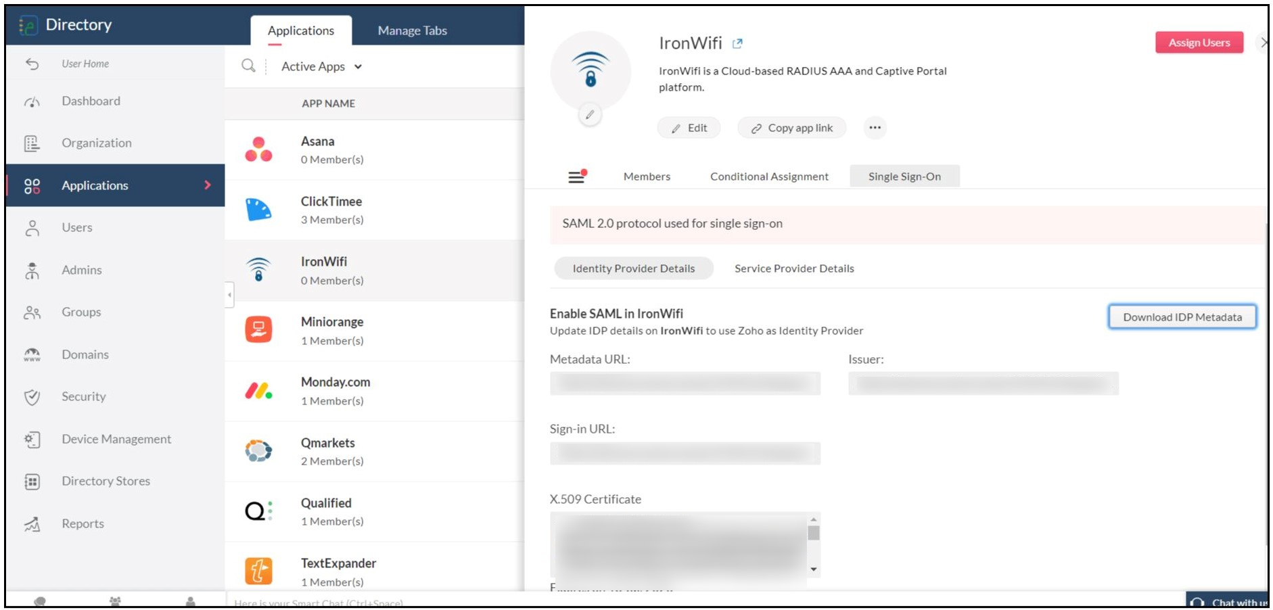This screenshot has height=610, width=1273.
Task: Open the Conditional Assignment tab
Action: (769, 177)
